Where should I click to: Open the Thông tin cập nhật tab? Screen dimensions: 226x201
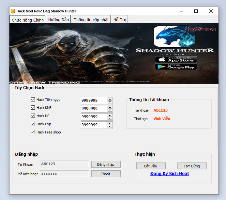tap(91, 20)
